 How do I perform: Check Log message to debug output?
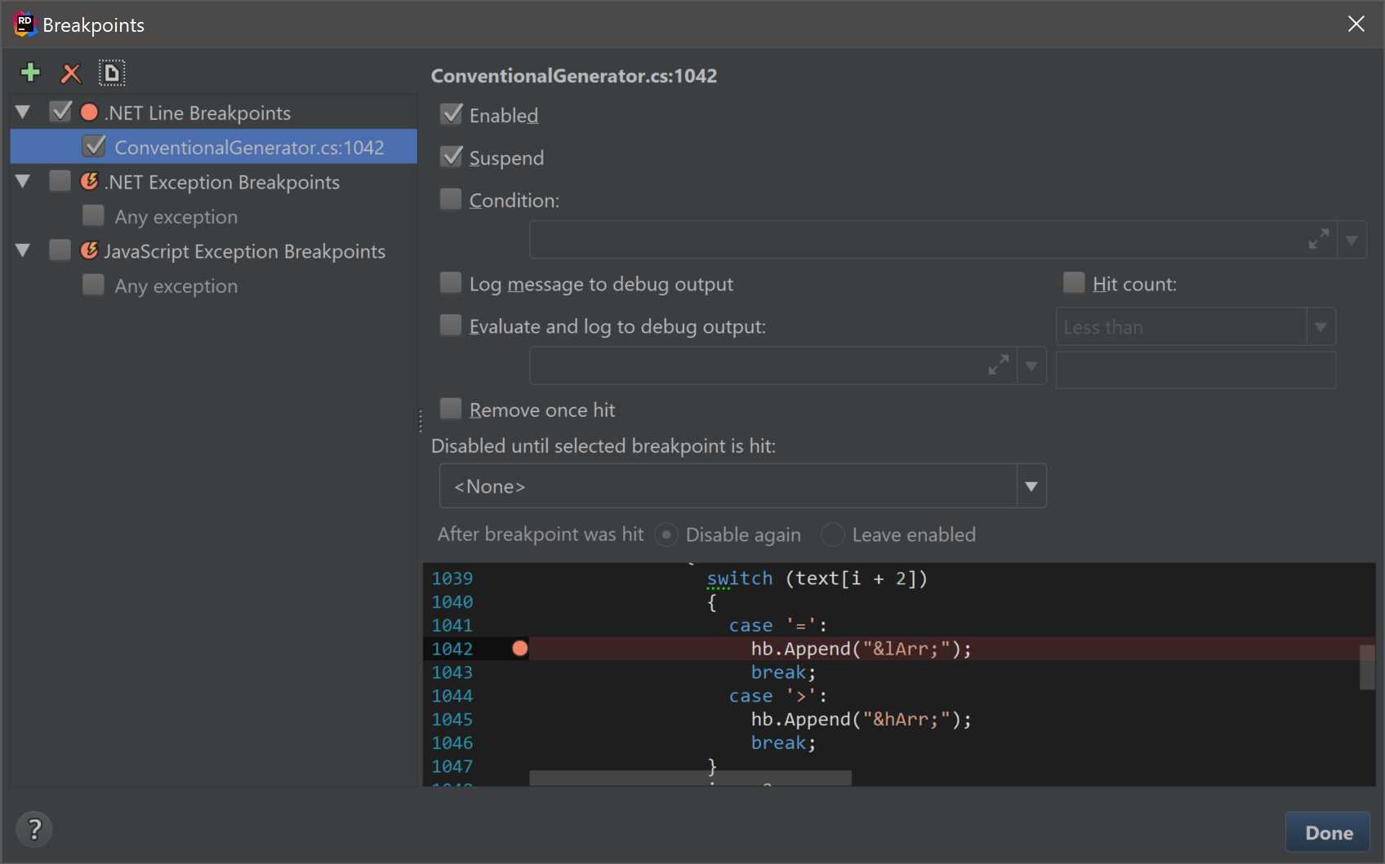click(x=451, y=283)
